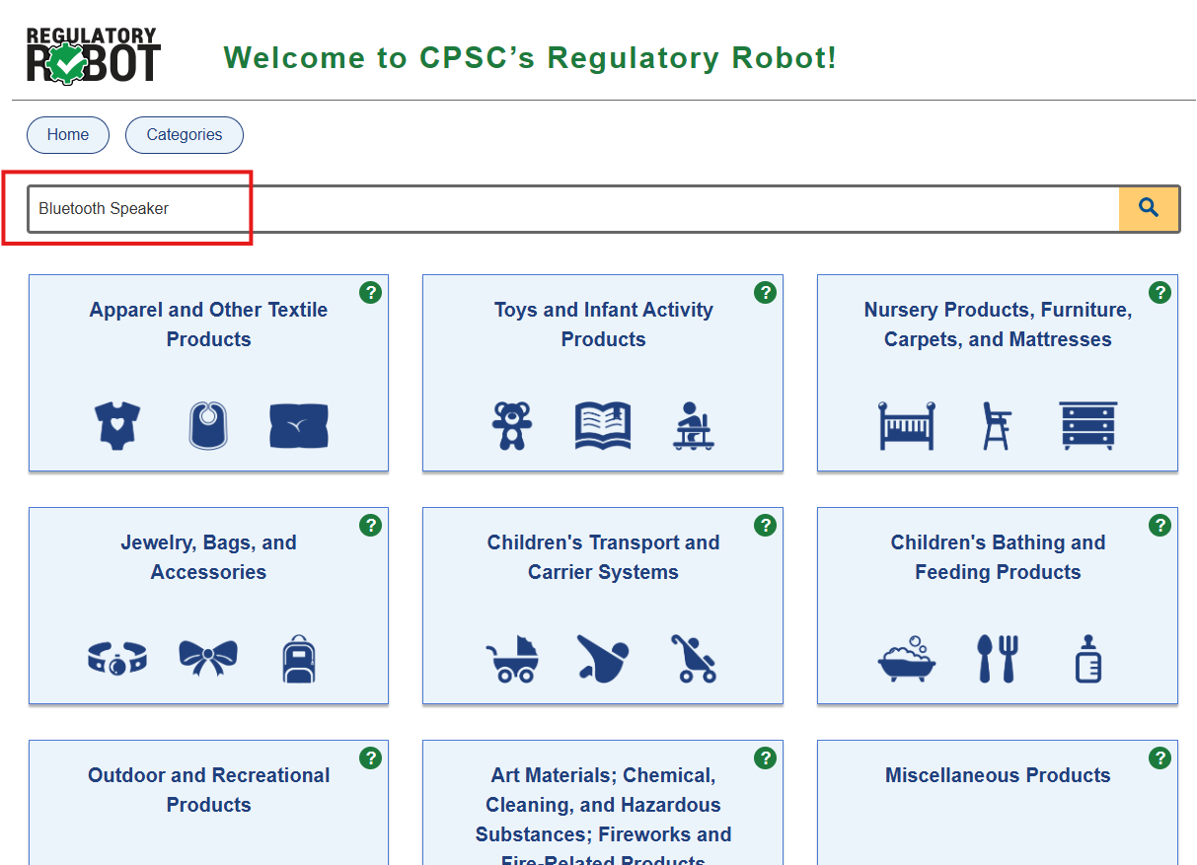Open help icon on Art Materials card
Image resolution: width=1197 pixels, height=865 pixels.
pos(765,757)
